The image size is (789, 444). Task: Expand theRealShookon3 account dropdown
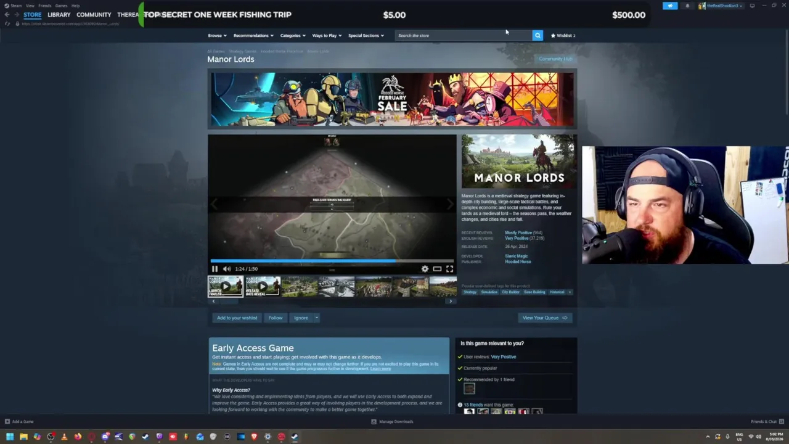(721, 6)
